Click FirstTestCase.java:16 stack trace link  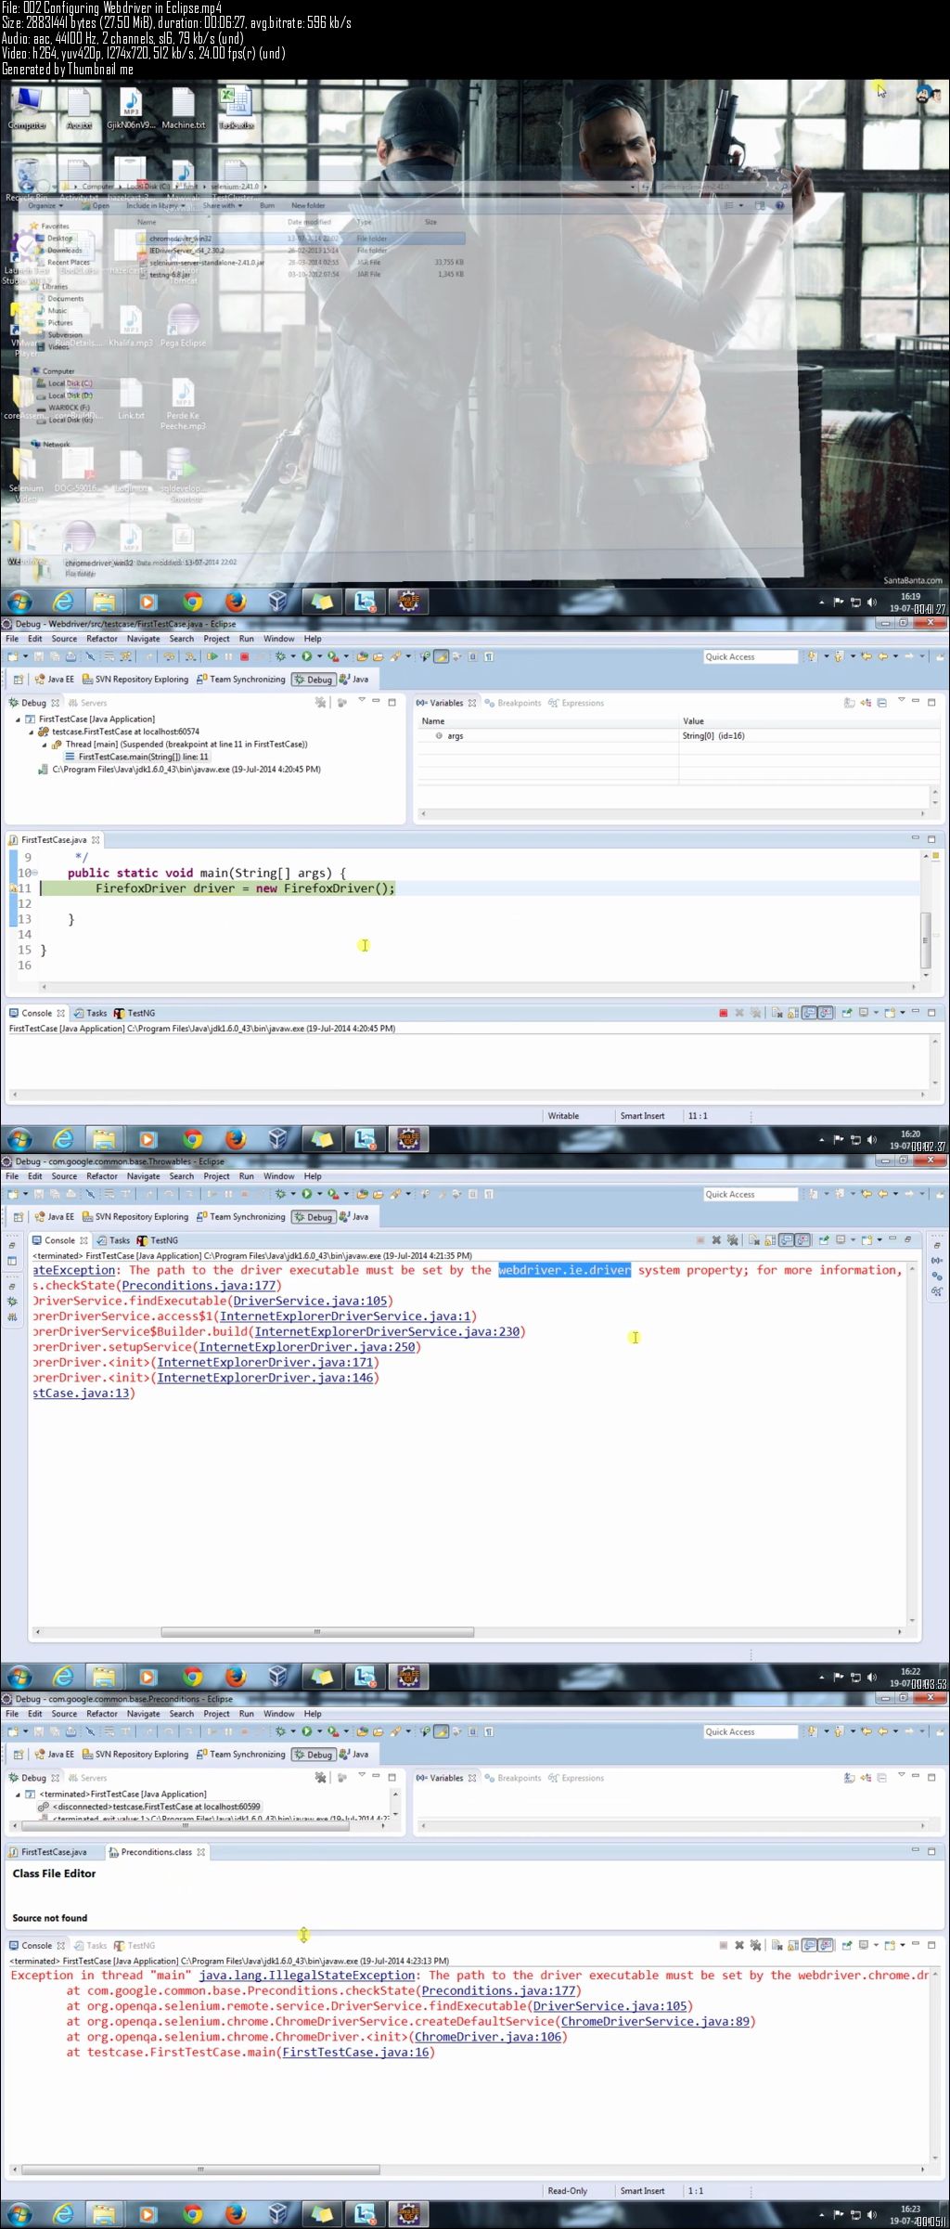coord(355,2052)
